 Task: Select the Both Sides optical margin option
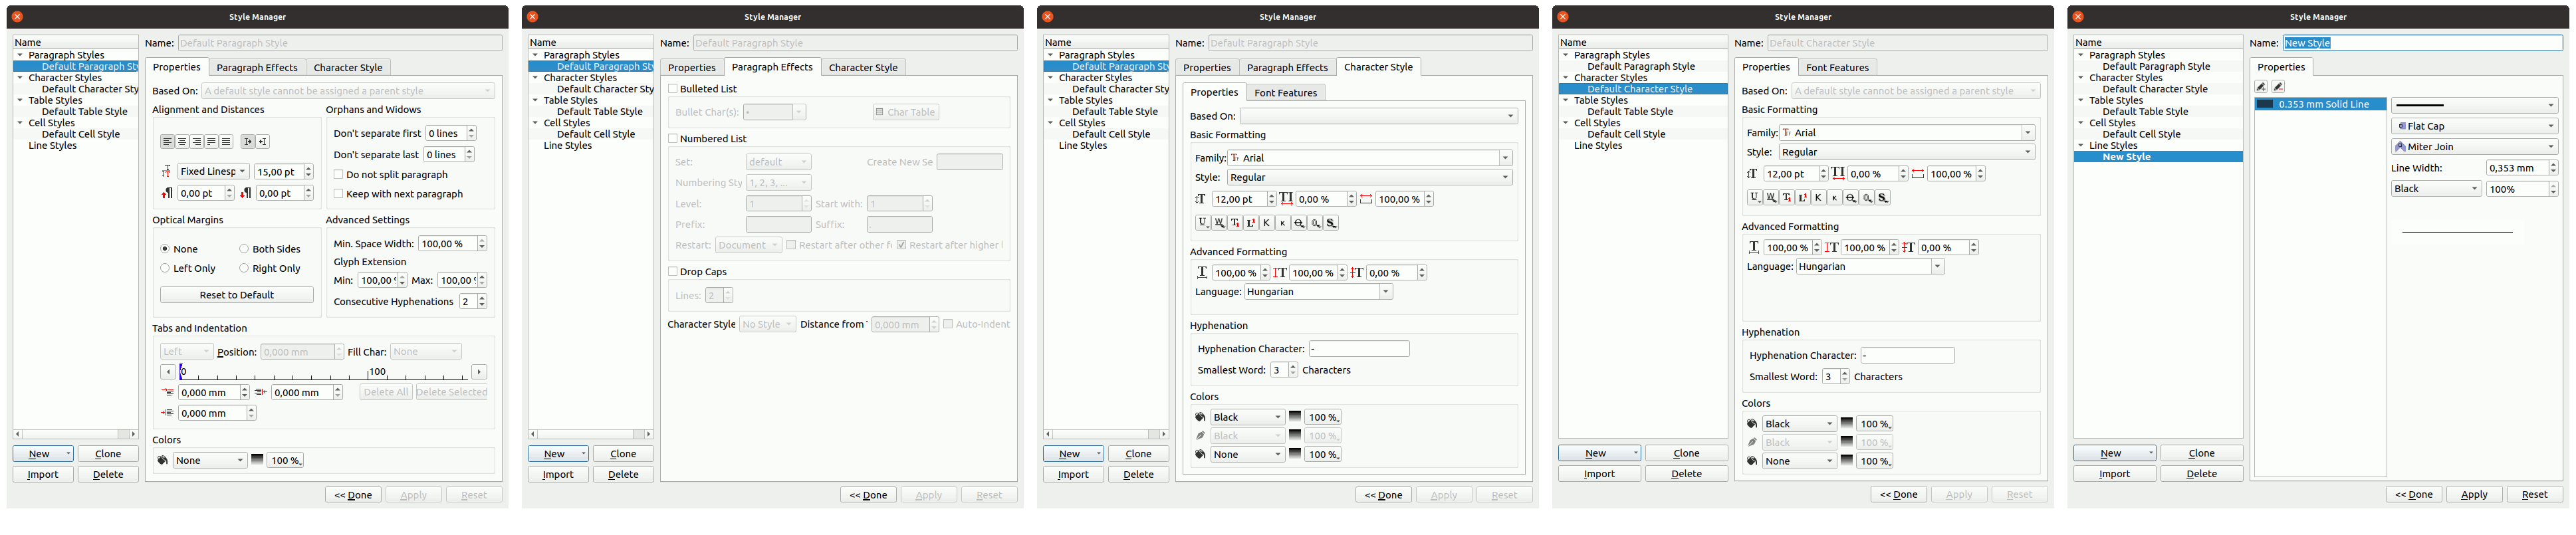(244, 249)
